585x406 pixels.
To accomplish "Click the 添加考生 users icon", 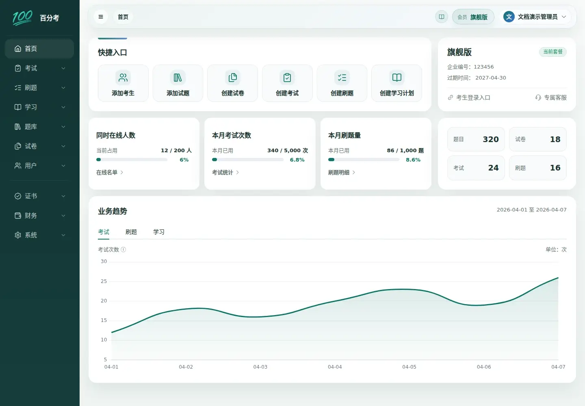I will click(x=123, y=77).
